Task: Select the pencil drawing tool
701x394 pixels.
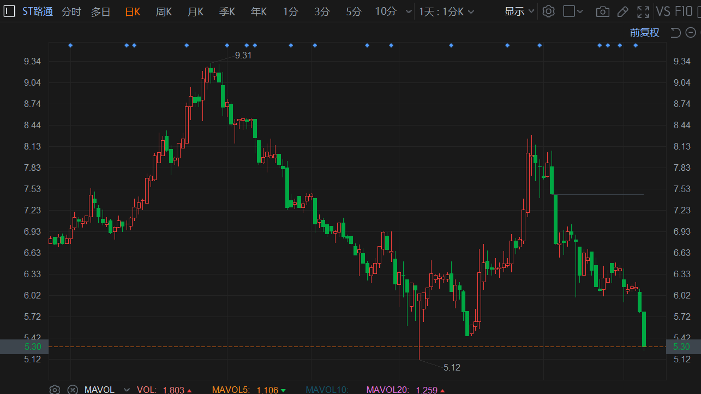Action: tap(622, 11)
